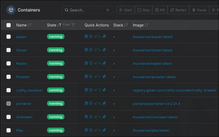Clear the search field with the X

coord(108,10)
